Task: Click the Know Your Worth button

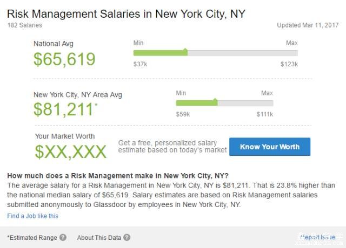Action: pyautogui.click(x=270, y=147)
